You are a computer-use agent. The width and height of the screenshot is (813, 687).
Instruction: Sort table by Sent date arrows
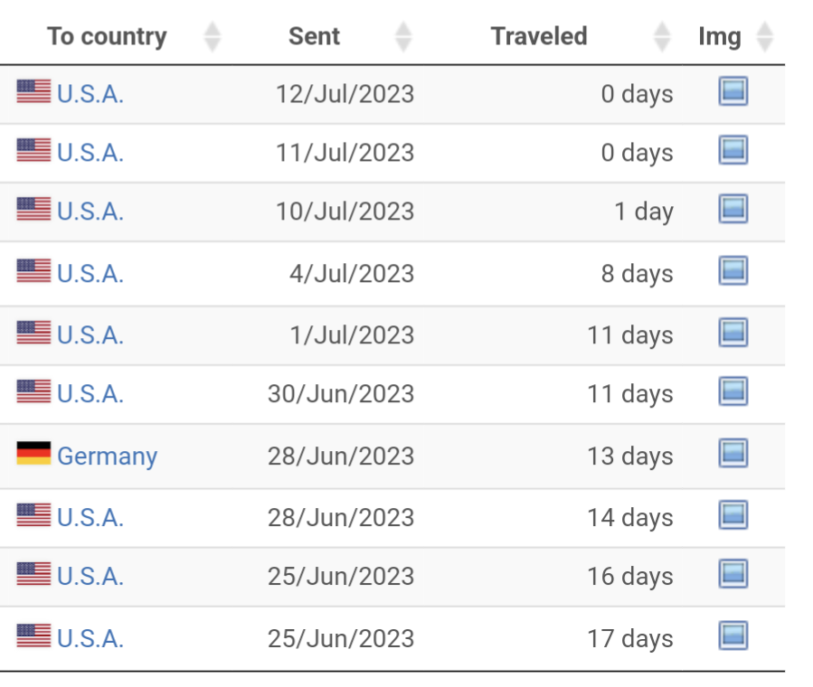click(402, 37)
